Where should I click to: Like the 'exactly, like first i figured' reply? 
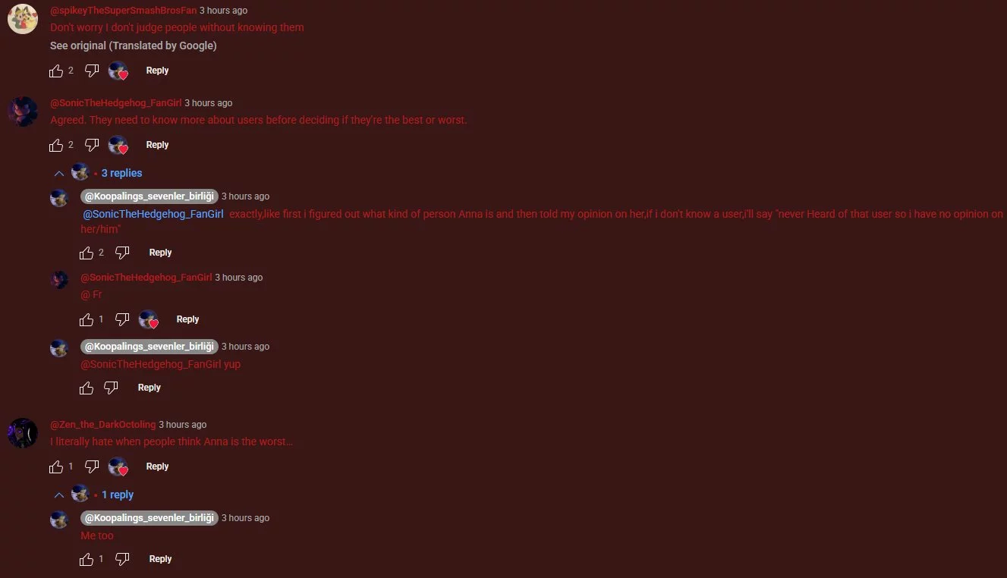coord(87,253)
